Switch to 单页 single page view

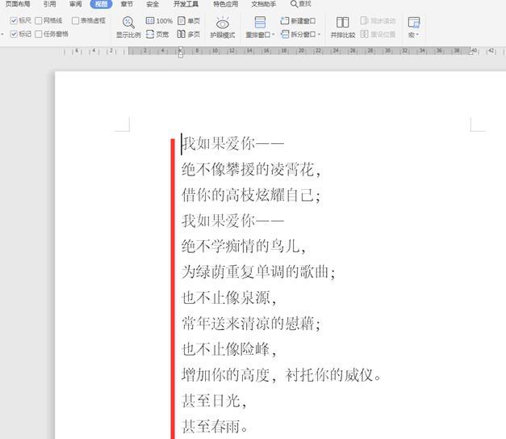point(189,21)
